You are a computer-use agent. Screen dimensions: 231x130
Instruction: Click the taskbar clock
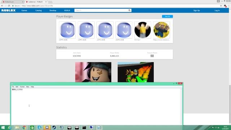[x=225, y=127]
